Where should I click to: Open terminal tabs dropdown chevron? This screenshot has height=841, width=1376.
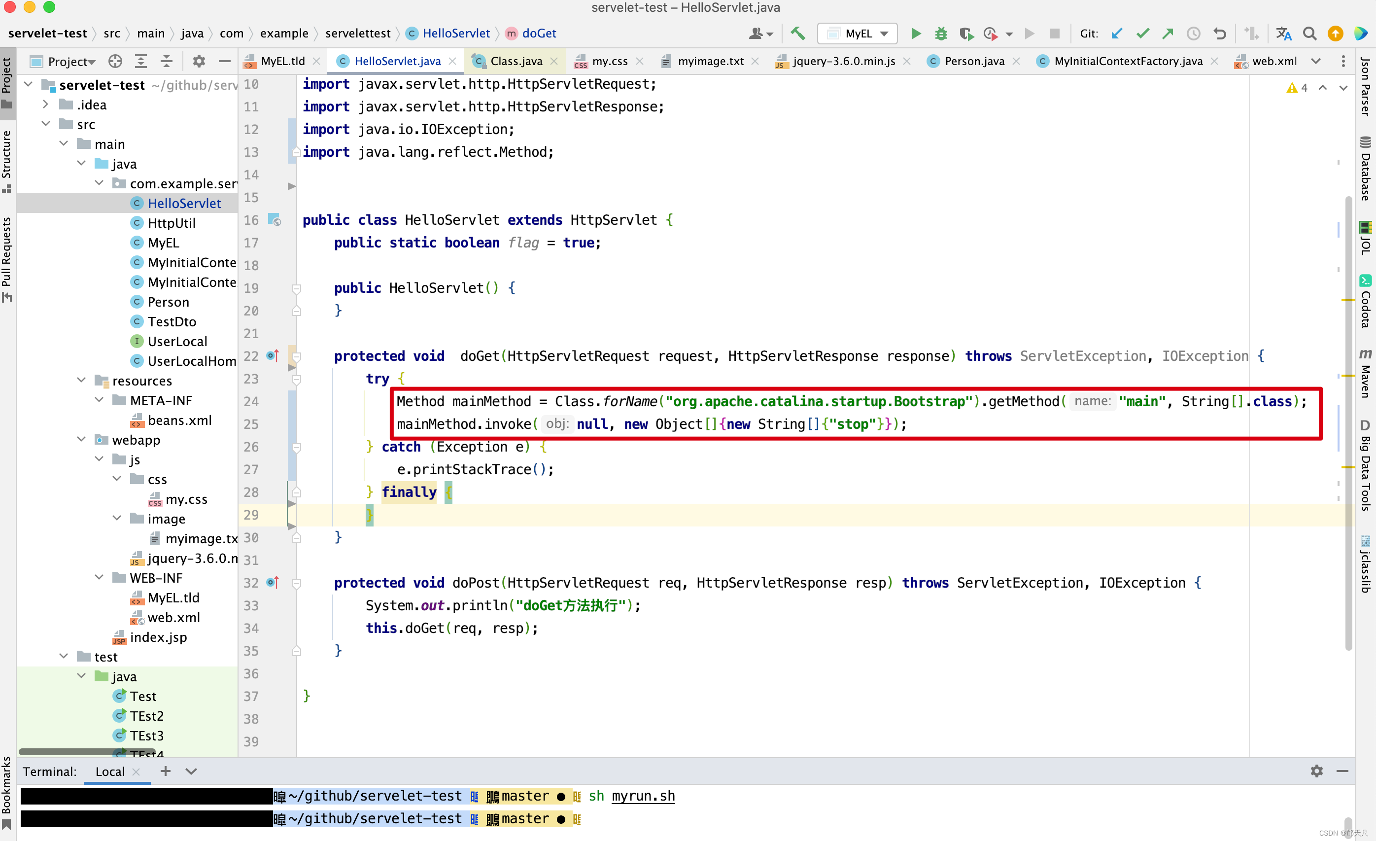point(191,771)
